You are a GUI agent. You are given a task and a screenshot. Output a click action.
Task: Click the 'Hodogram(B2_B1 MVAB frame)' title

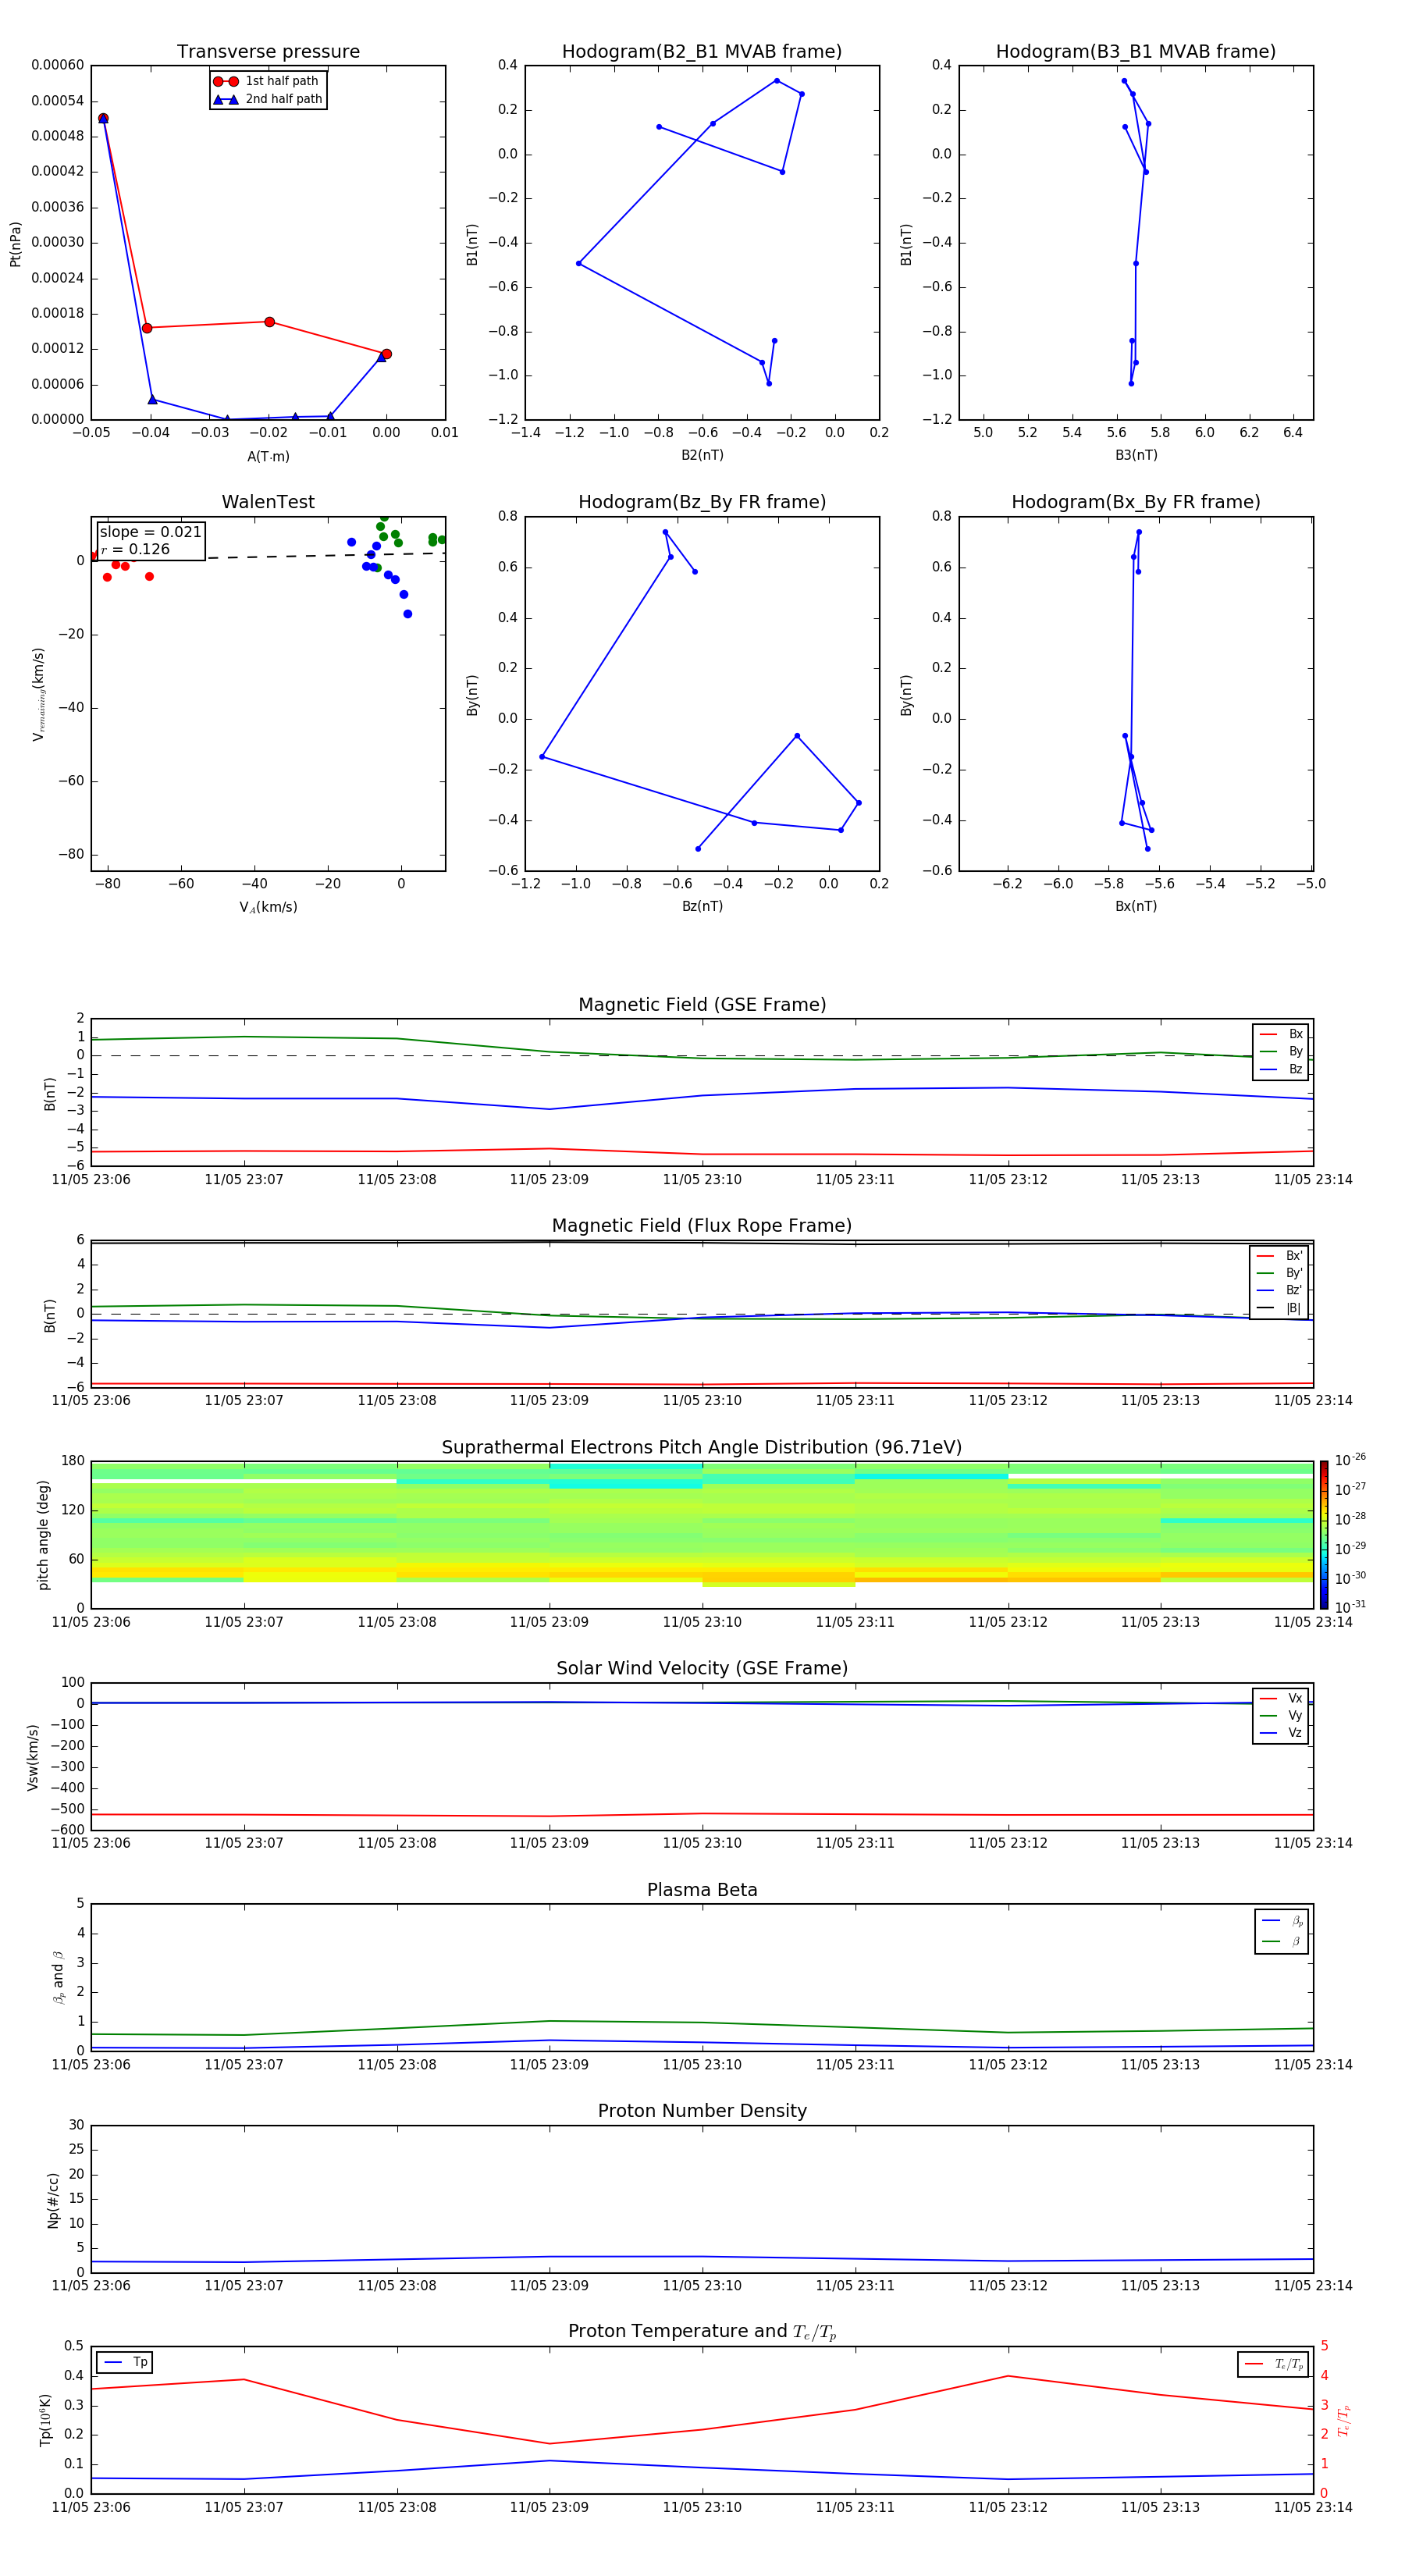702,51
